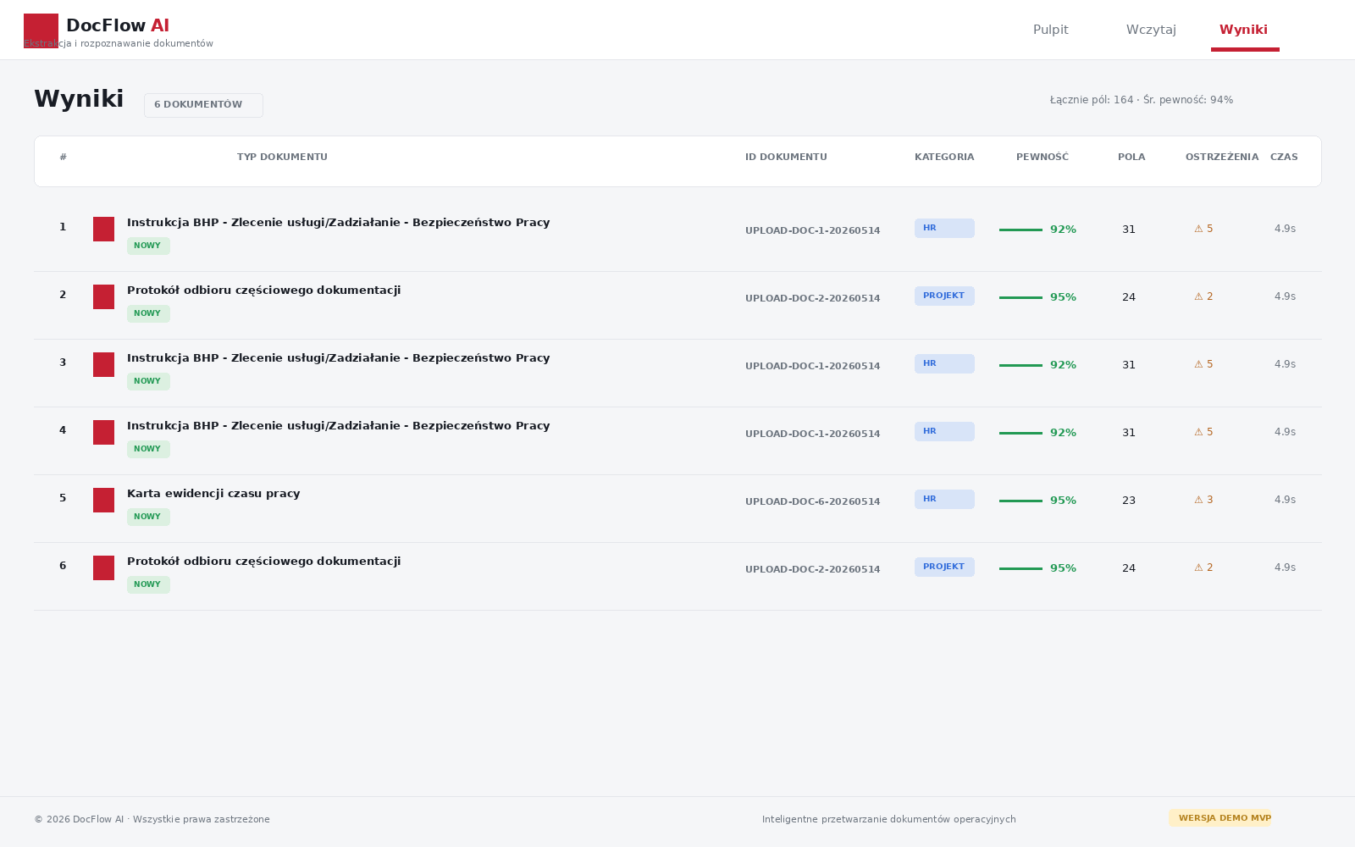The height and width of the screenshot is (847, 1355).
Task: Click the confidence bar in row 2
Action: [1020, 297]
